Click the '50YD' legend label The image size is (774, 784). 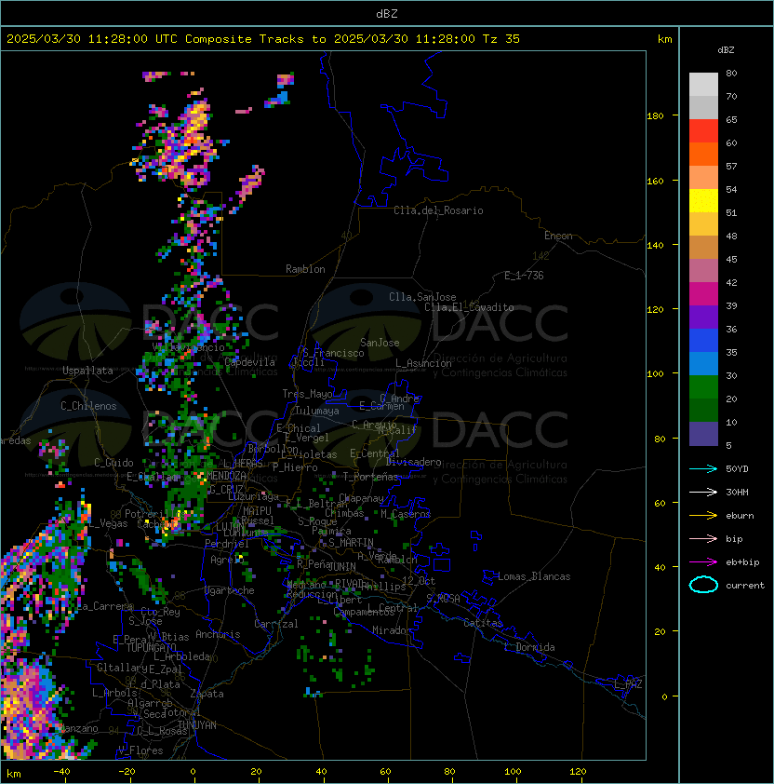point(737,469)
